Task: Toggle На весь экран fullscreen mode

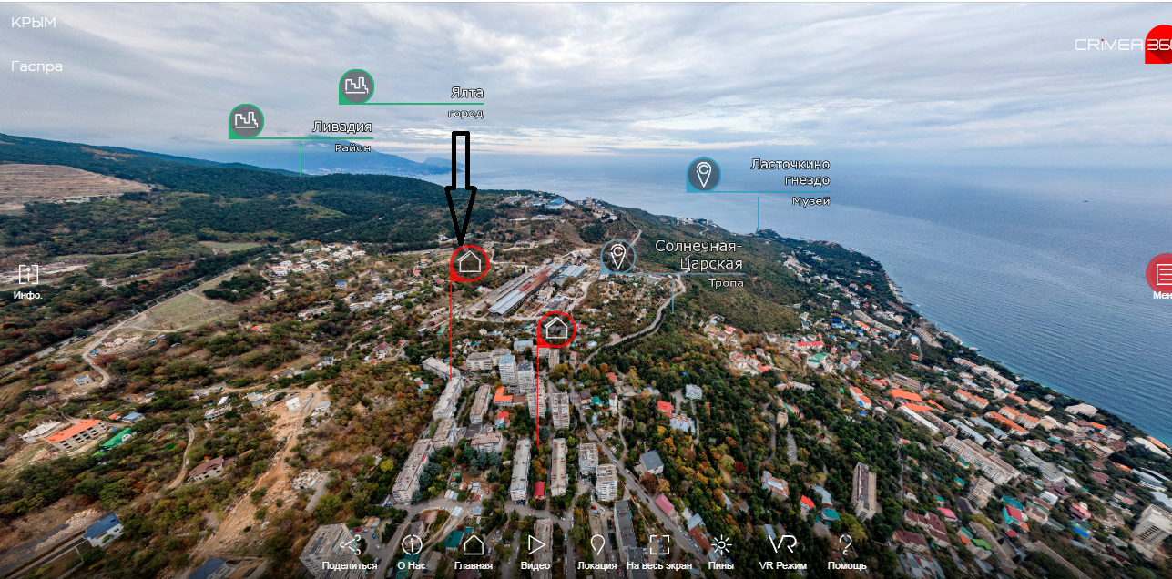Action: 659,546
